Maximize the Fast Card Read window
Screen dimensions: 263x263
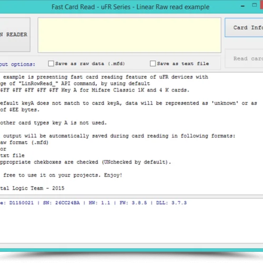tap(255, 5)
